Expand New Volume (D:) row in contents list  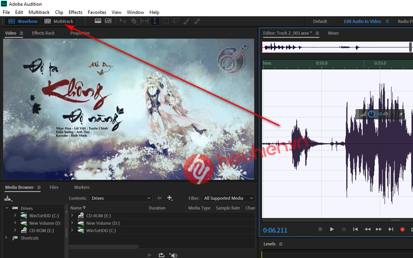72,223
